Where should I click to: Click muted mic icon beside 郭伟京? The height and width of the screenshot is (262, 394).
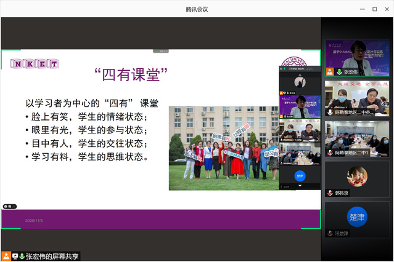(330, 193)
